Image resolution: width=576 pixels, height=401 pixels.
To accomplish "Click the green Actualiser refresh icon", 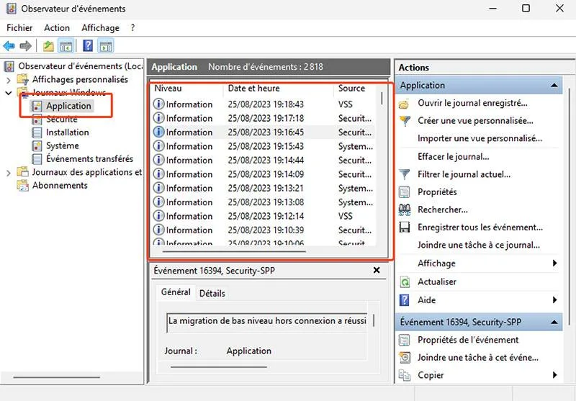I will coord(405,282).
